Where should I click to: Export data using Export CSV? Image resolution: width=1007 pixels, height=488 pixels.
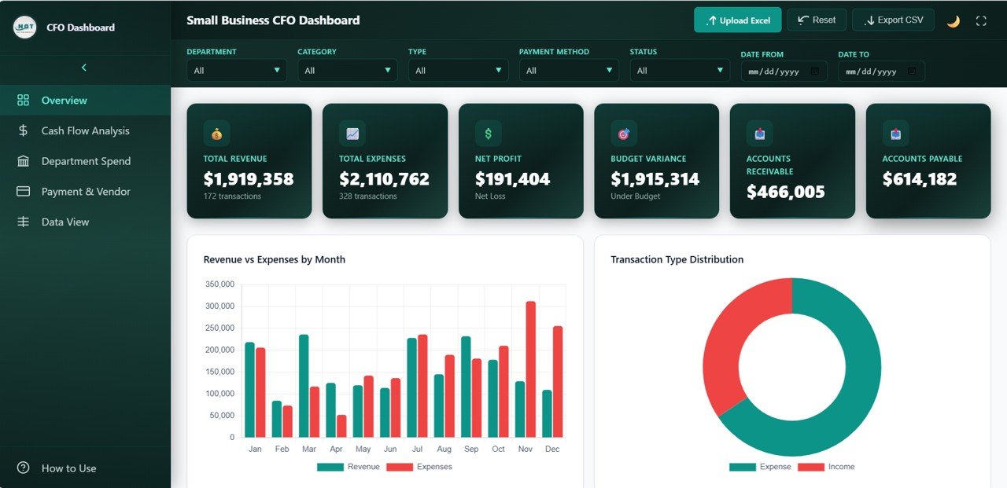click(x=893, y=20)
